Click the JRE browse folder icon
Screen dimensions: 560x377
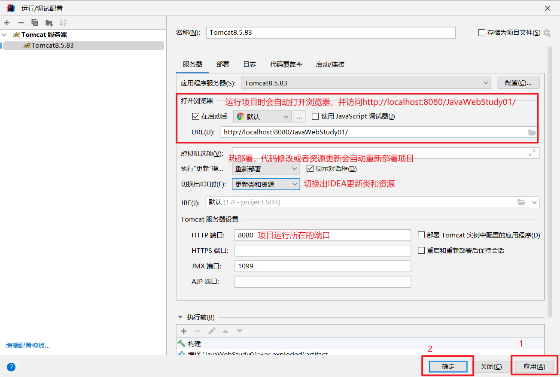[521, 202]
